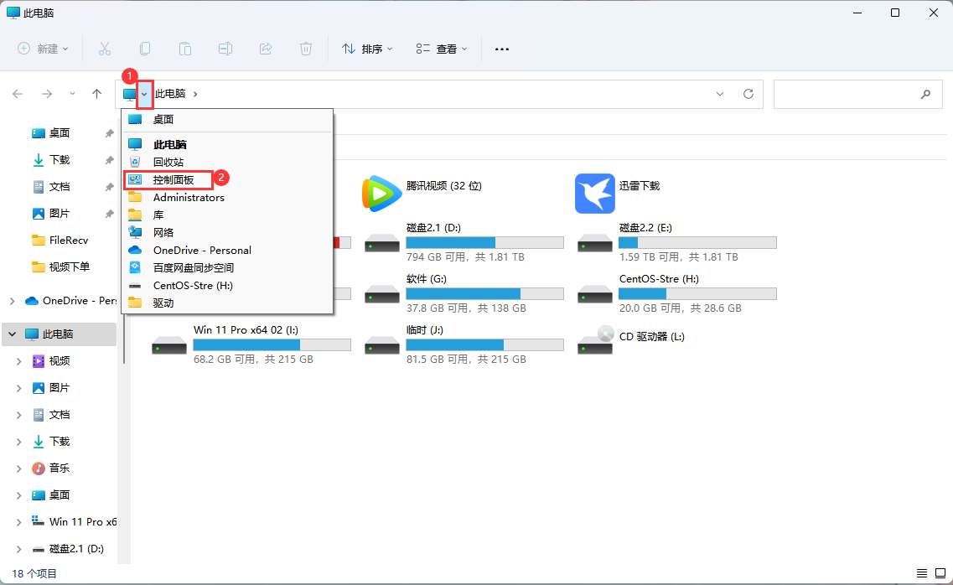Click the Paste clipboard icon
Image resolution: width=953 pixels, height=585 pixels.
pyautogui.click(x=185, y=49)
